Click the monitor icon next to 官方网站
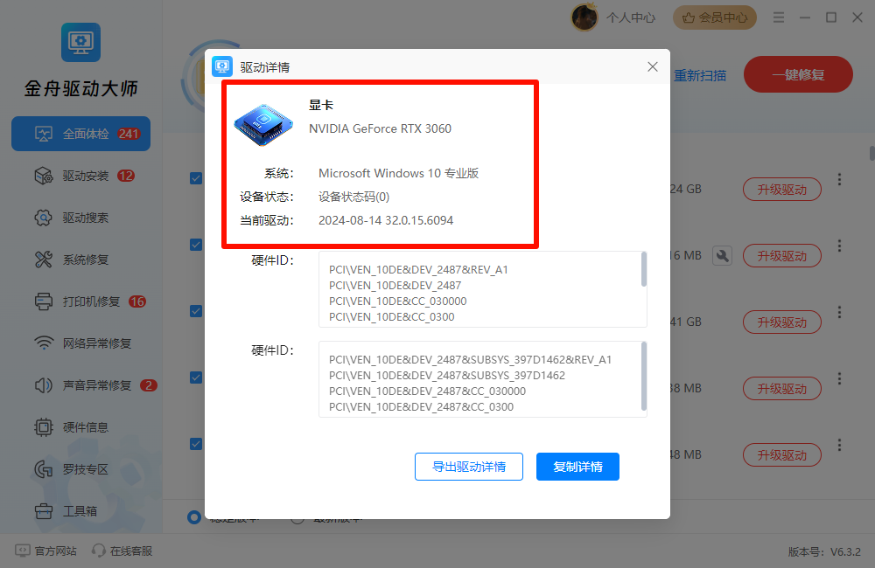The width and height of the screenshot is (875, 568). point(23,551)
